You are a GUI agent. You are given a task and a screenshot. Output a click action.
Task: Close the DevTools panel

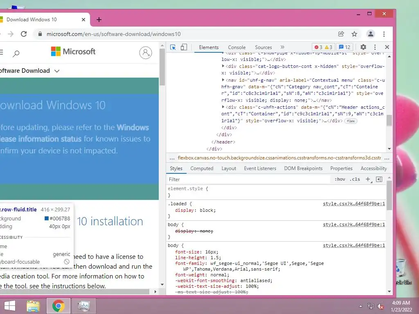(x=387, y=47)
